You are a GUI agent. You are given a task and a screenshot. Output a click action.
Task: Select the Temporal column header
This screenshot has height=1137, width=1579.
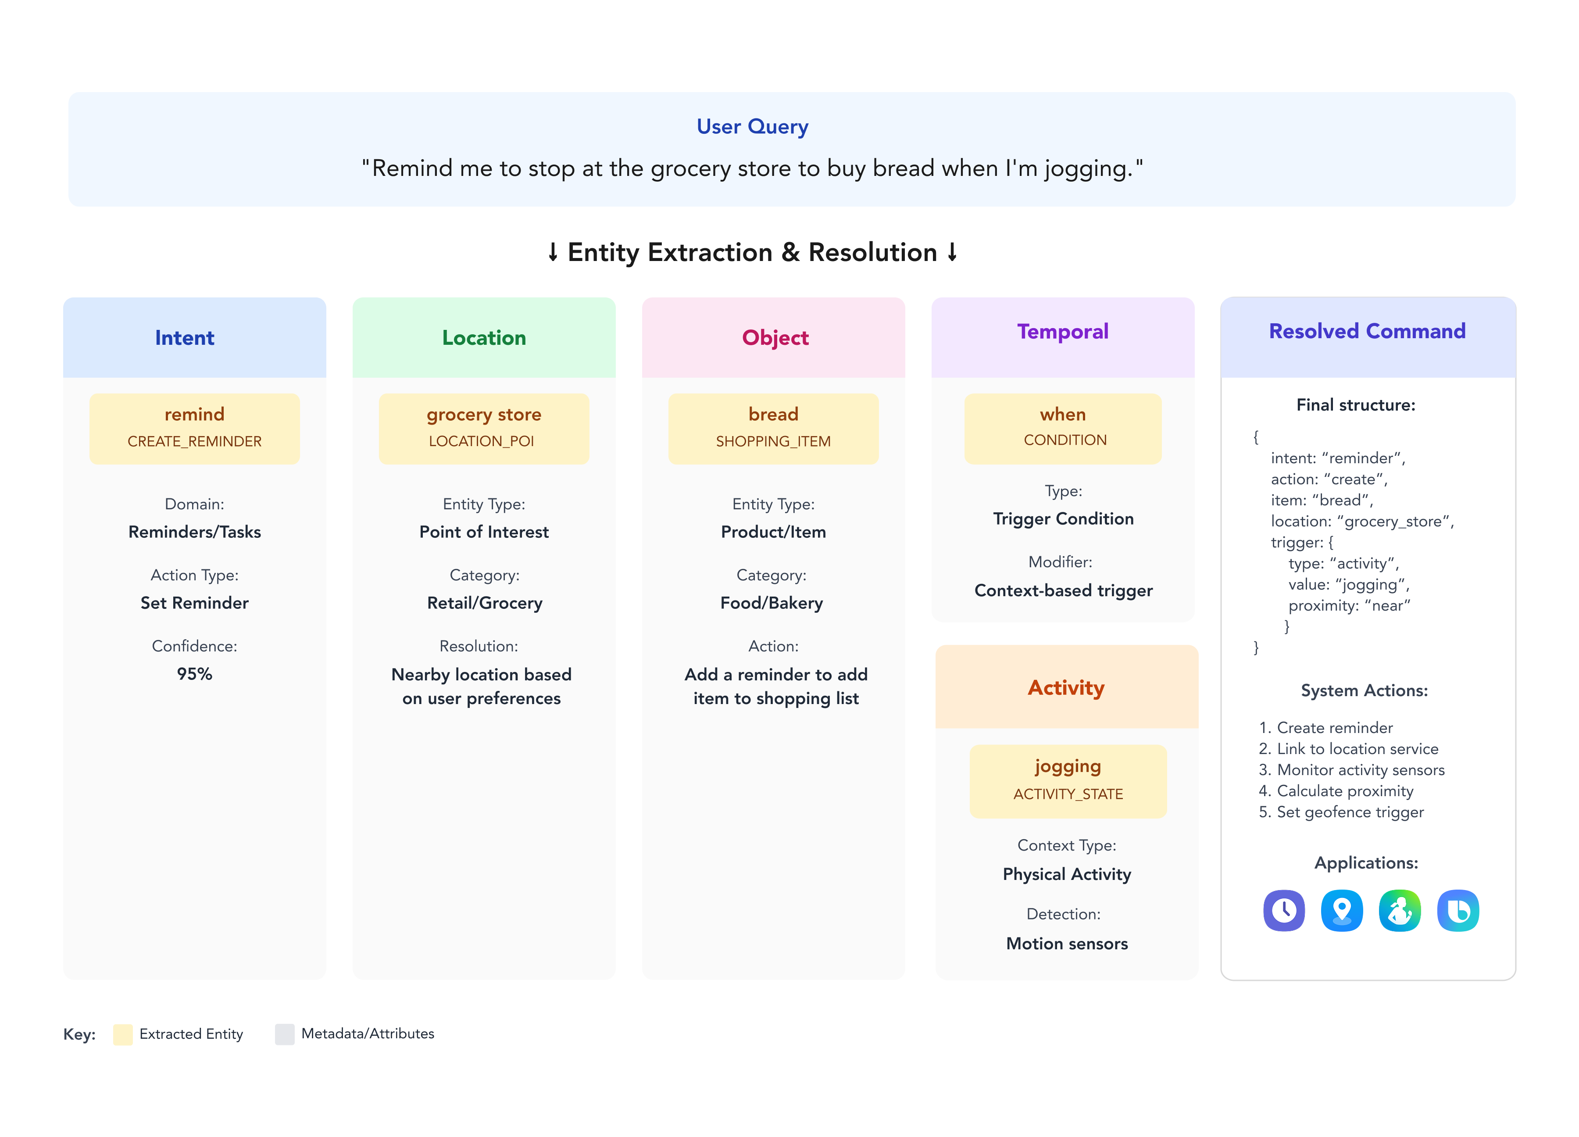coord(1062,332)
